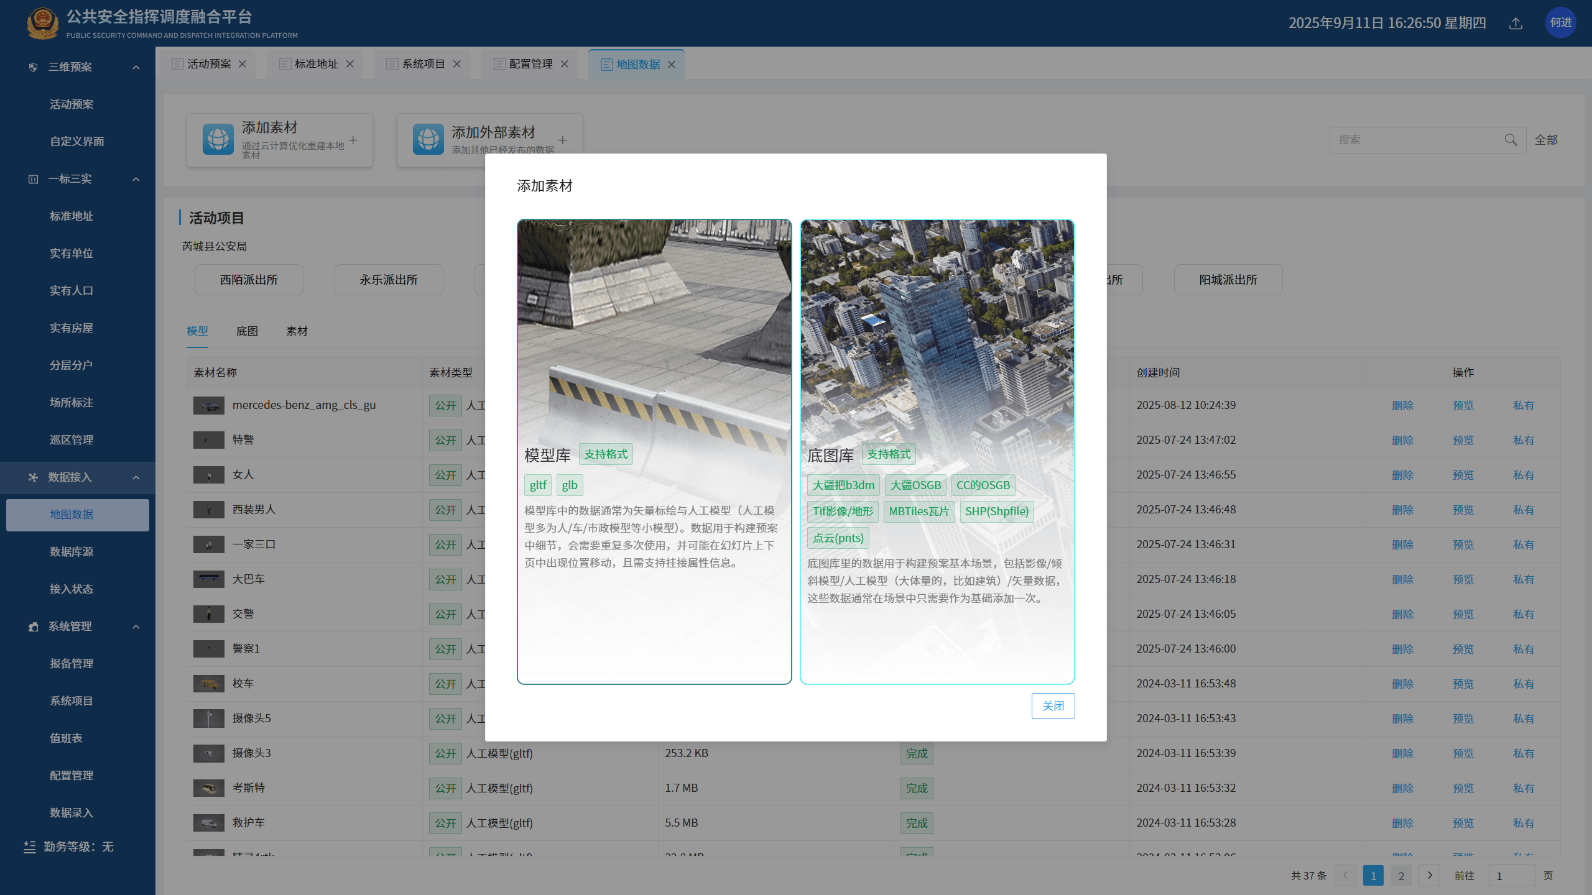
Task: Open 自定义界面 in sidebar
Action: coord(77,142)
